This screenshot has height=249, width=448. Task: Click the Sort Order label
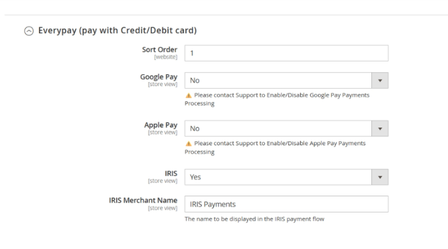click(160, 50)
